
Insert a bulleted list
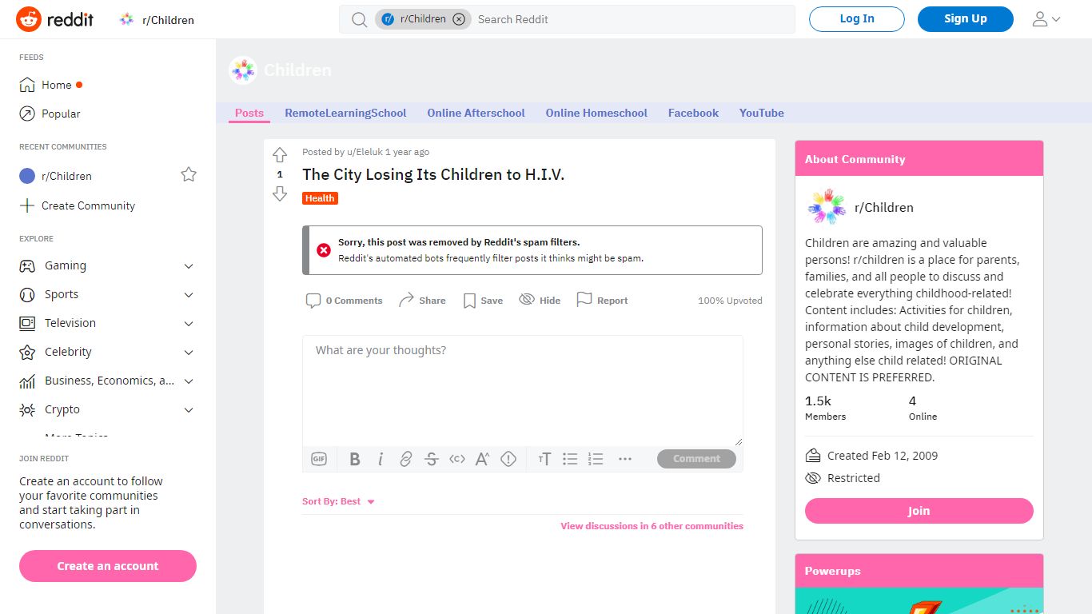click(570, 459)
